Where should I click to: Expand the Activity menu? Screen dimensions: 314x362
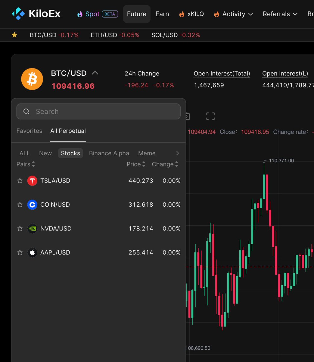pos(234,14)
